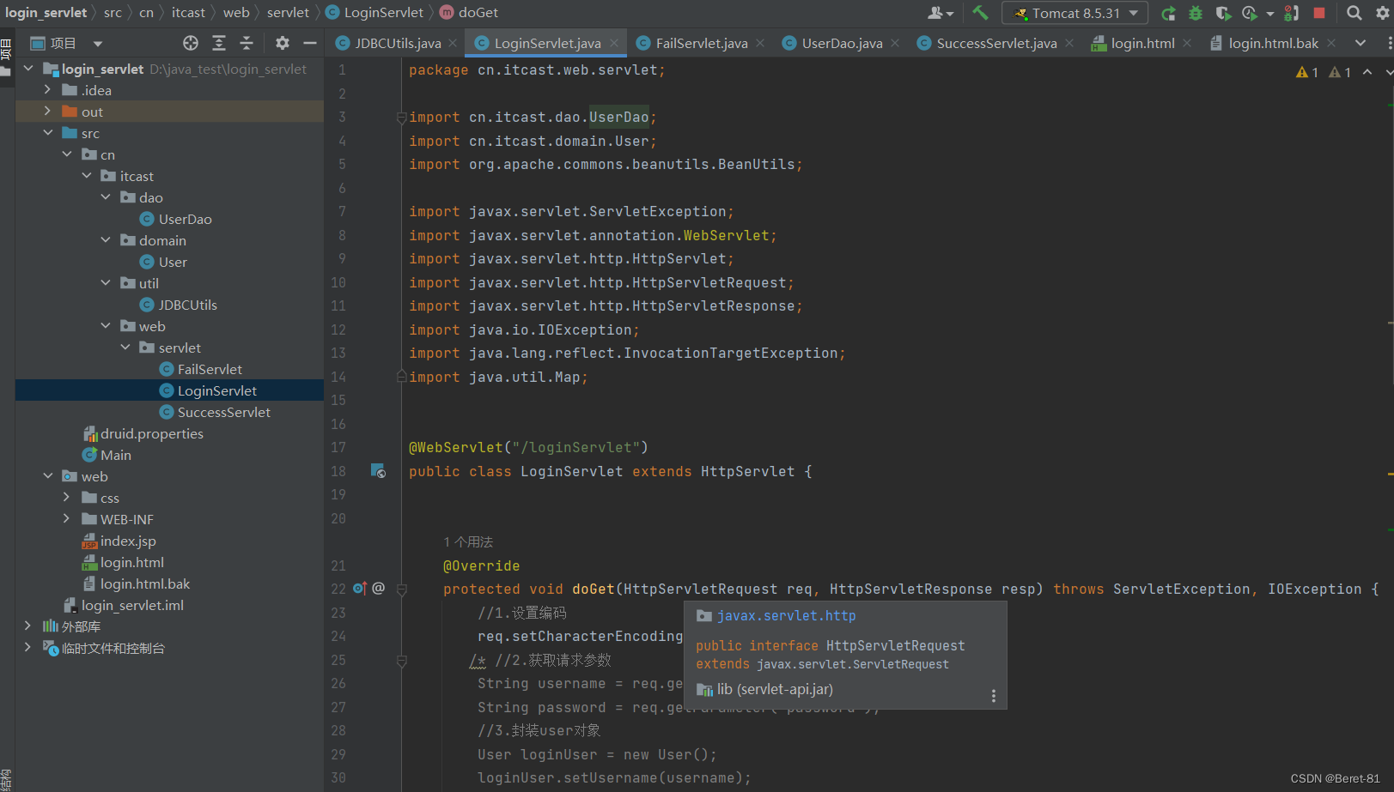Click the Attach Debugger to Process icon
This screenshot has width=1394, height=792.
(x=1291, y=13)
